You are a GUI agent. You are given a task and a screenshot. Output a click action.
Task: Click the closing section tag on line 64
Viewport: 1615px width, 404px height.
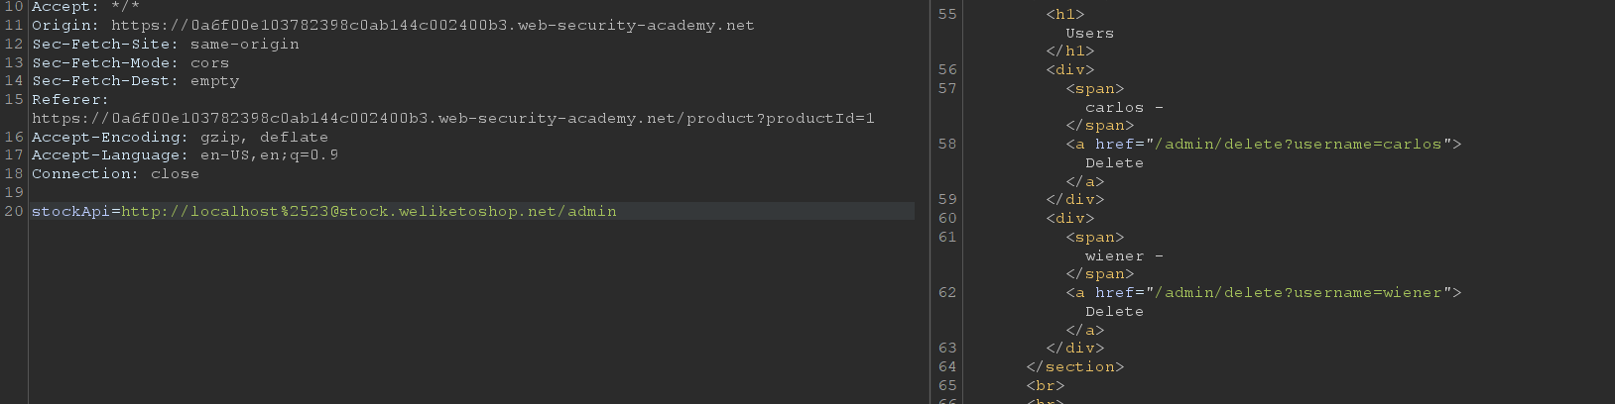[1074, 366]
